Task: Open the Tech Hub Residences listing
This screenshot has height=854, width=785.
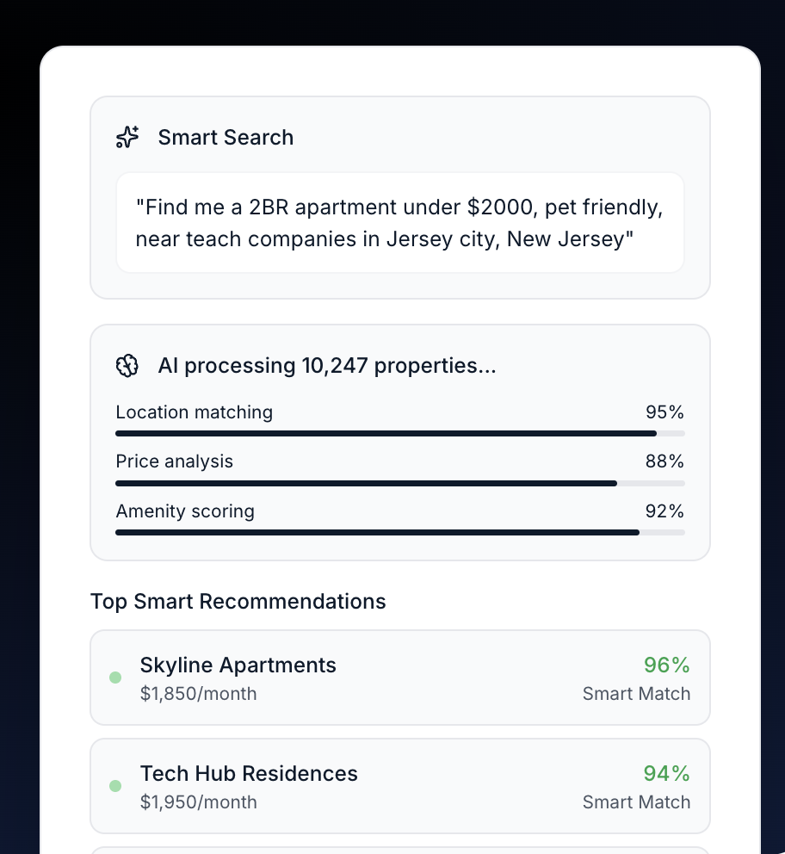Action: (x=400, y=786)
